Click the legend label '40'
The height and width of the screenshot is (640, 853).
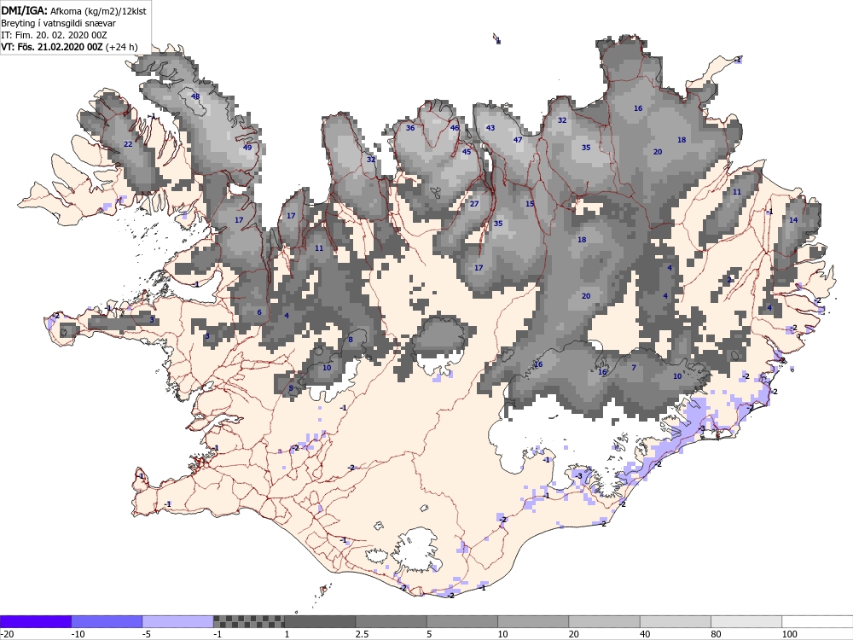click(x=645, y=634)
